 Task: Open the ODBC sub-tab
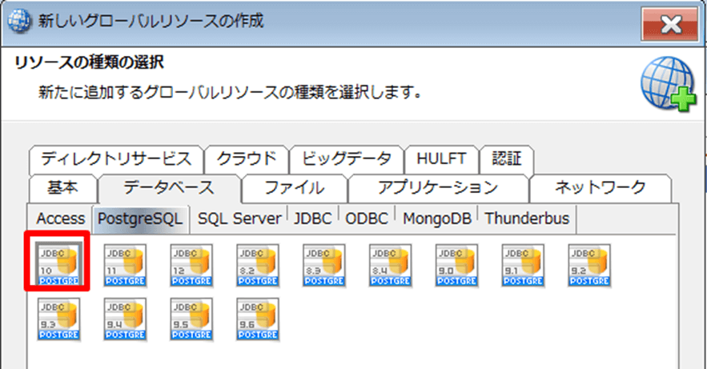367,219
